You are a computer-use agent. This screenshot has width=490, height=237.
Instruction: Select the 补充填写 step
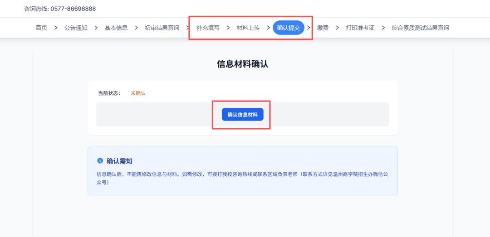coord(208,28)
